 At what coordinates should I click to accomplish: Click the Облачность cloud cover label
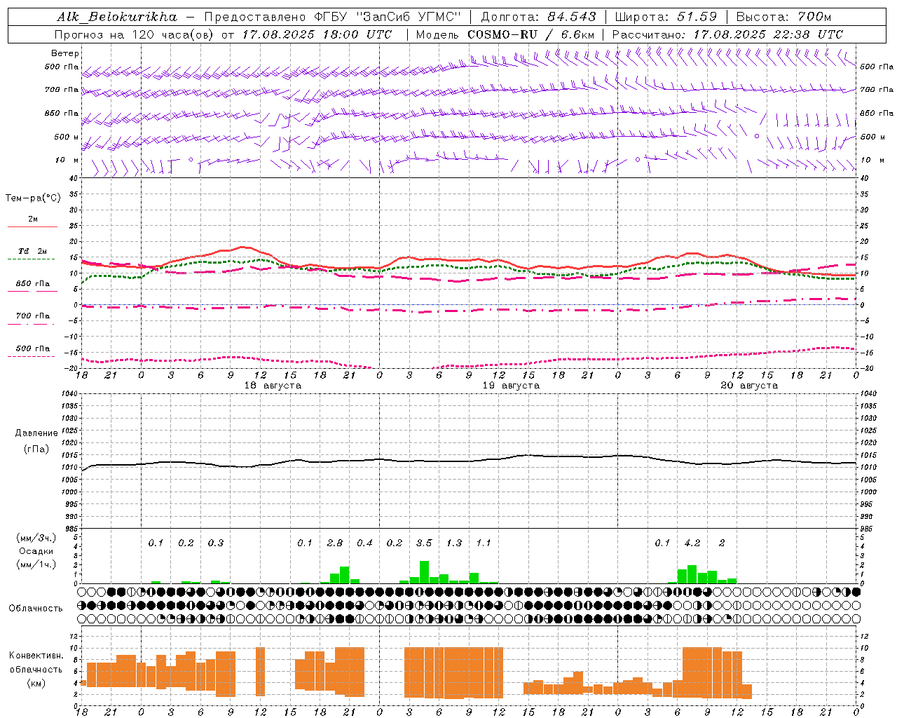point(36,609)
